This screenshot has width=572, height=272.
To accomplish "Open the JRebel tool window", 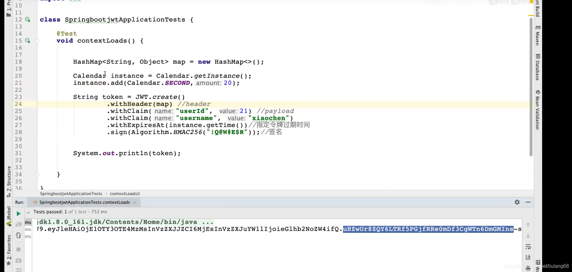I will [x=9, y=217].
